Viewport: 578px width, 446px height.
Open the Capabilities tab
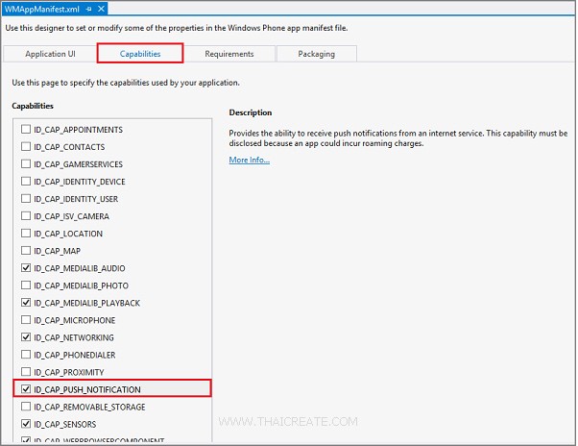pos(140,54)
